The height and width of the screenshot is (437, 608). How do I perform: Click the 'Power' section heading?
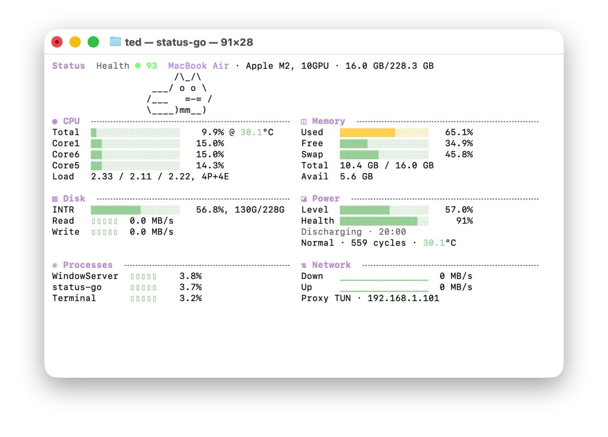coord(326,198)
